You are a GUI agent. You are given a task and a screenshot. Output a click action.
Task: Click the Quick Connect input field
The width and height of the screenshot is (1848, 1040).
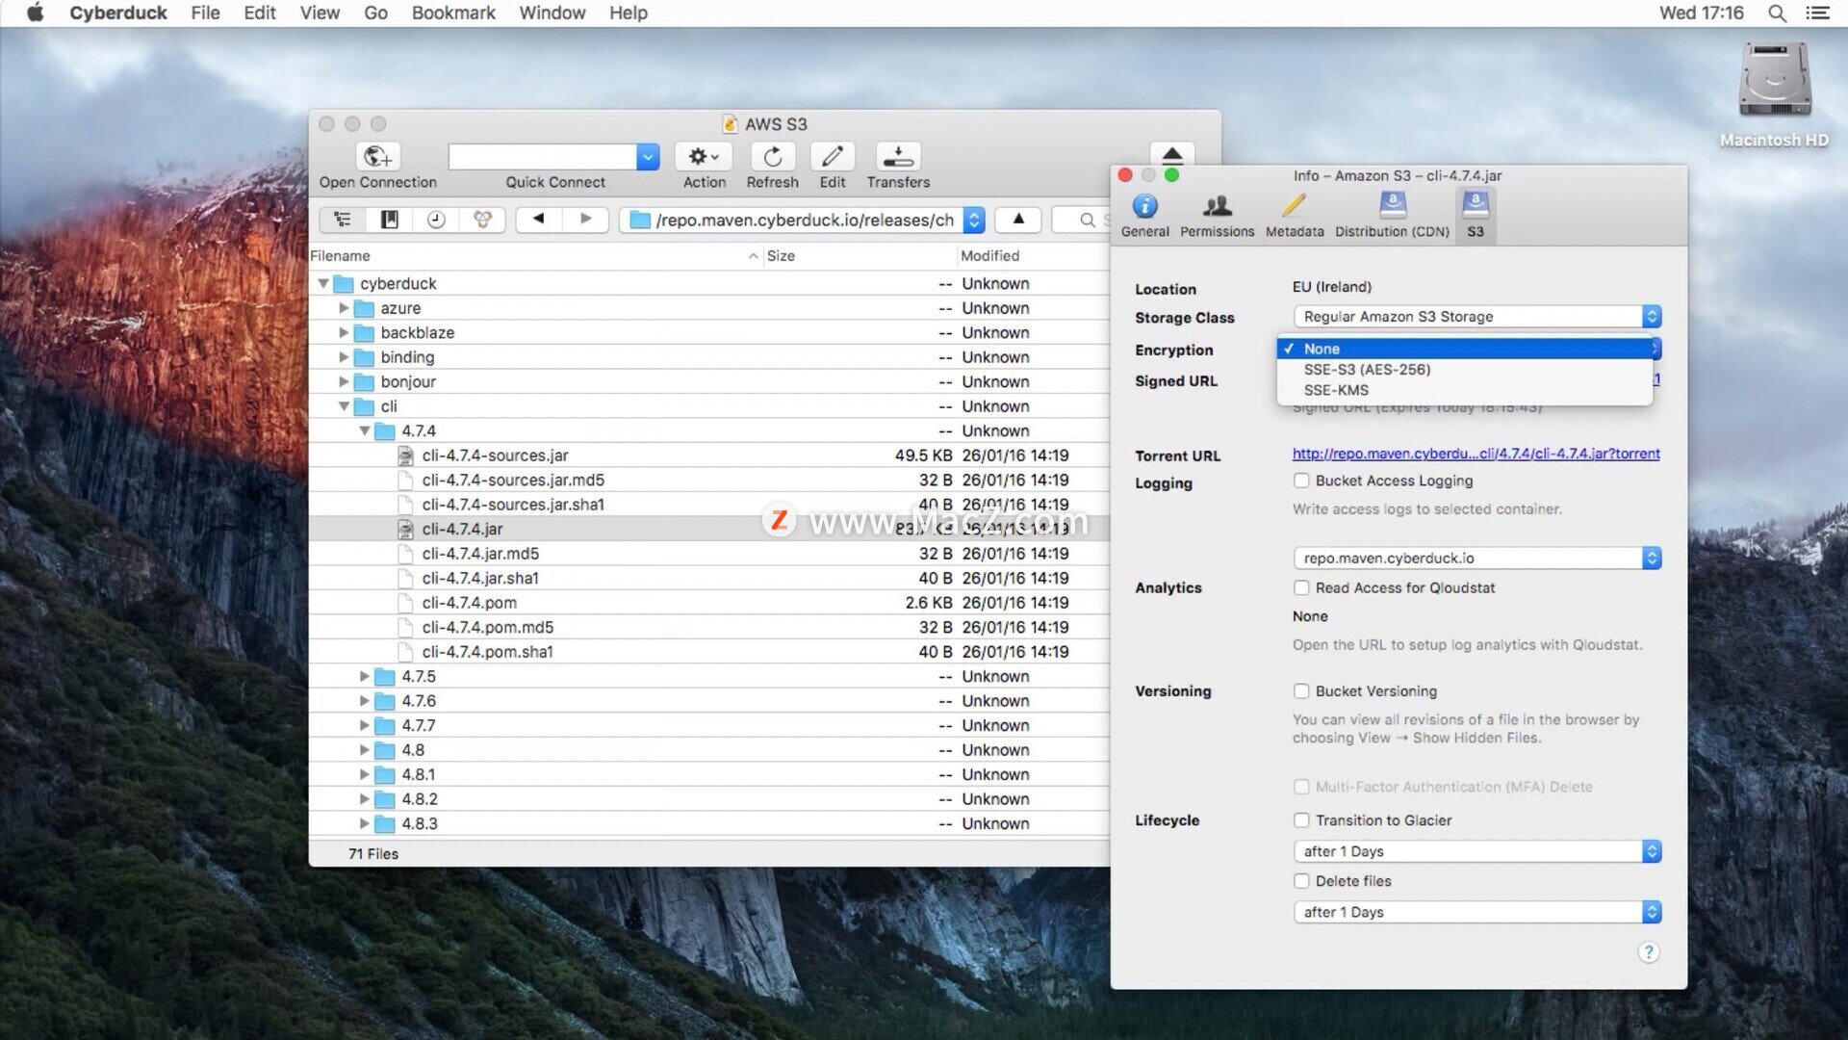tap(543, 156)
